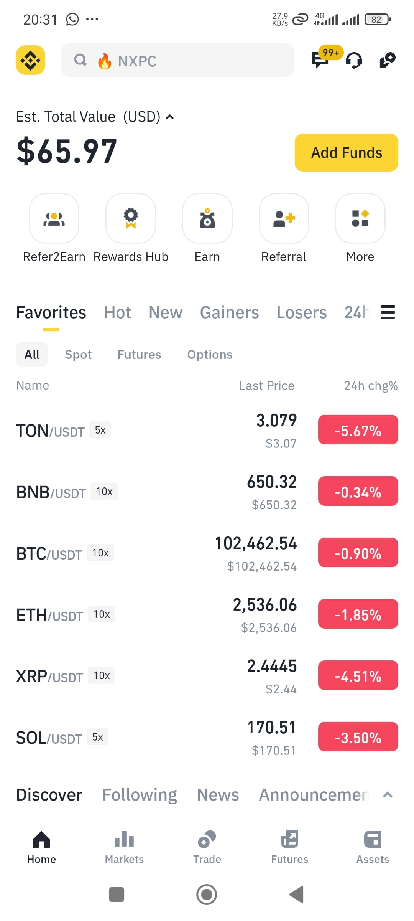This screenshot has height=921, width=414.
Task: Open the News feed tab
Action: pos(218,795)
